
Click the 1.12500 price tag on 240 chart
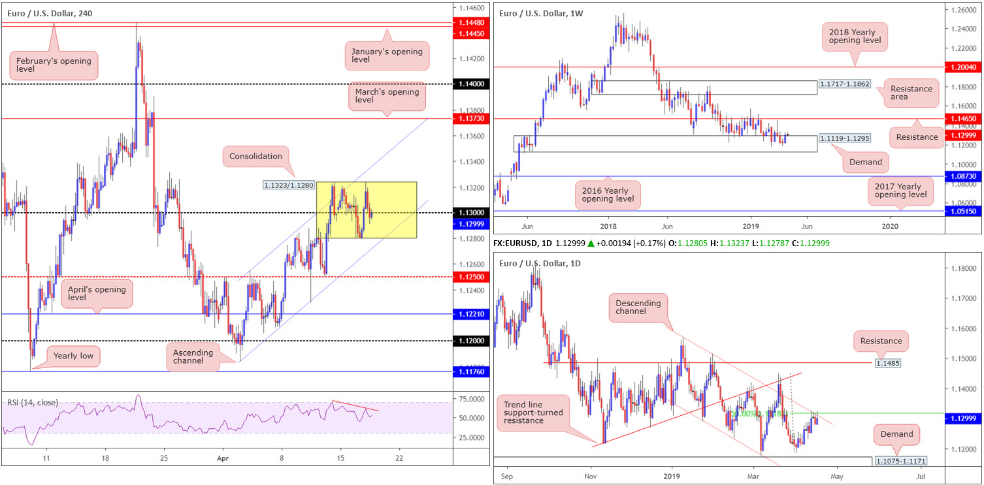(470, 277)
